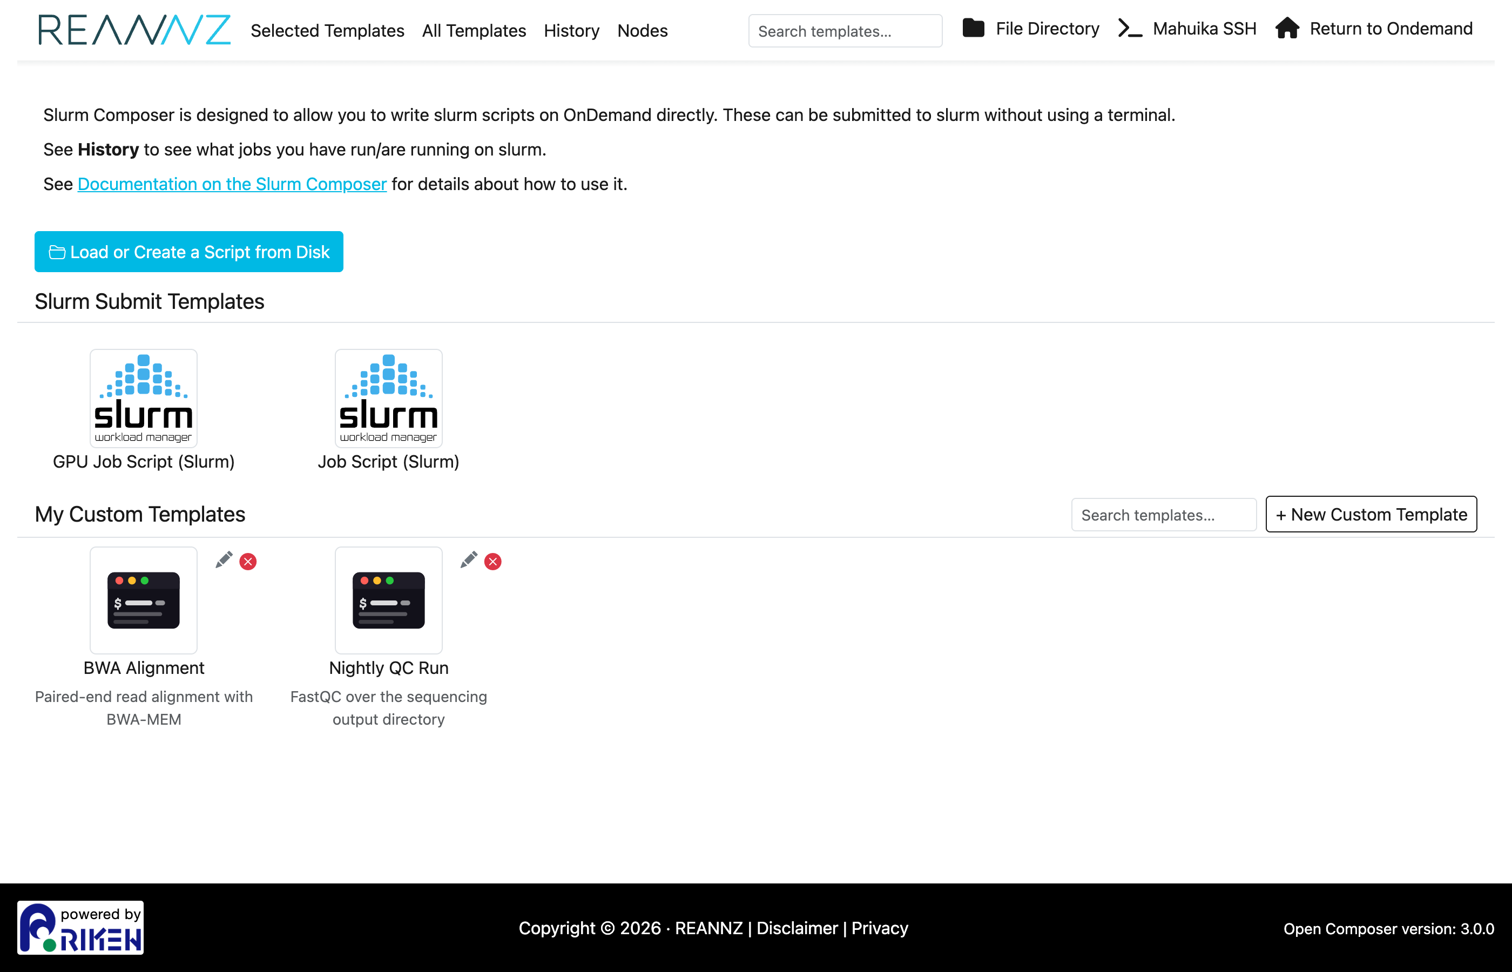Edit the Nightly QC Run template with pencil icon
Screen dimensions: 1512x972
469,560
